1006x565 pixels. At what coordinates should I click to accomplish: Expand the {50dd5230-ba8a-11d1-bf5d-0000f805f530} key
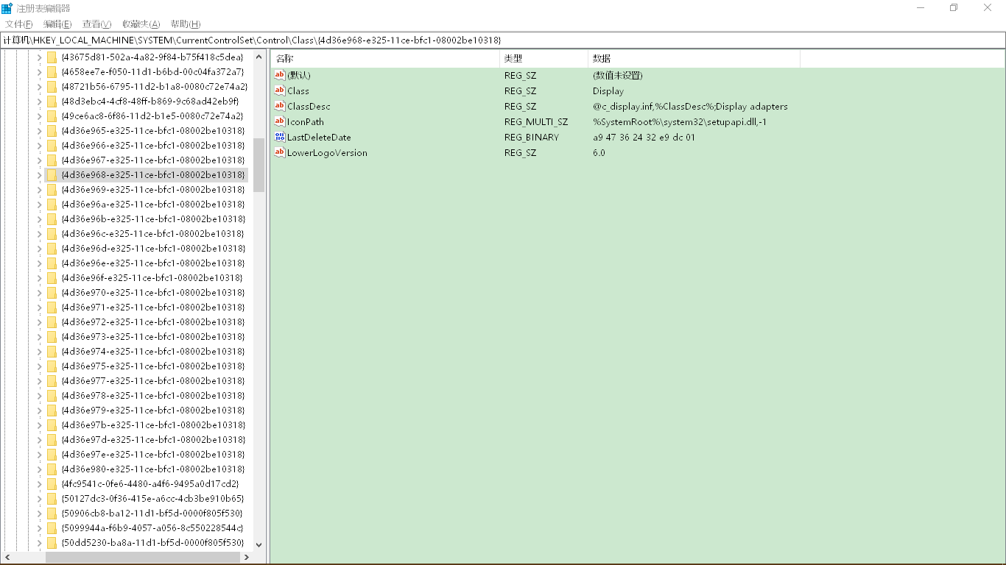click(39, 543)
